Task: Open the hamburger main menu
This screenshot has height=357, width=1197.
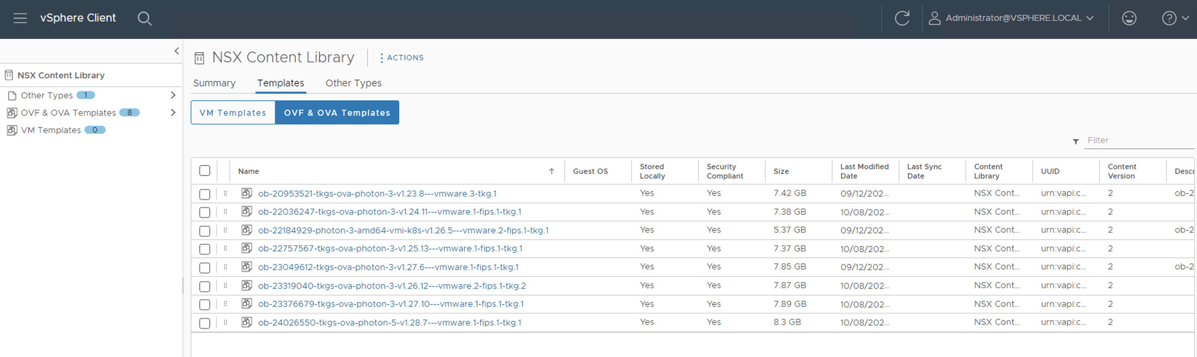Action: (x=20, y=18)
